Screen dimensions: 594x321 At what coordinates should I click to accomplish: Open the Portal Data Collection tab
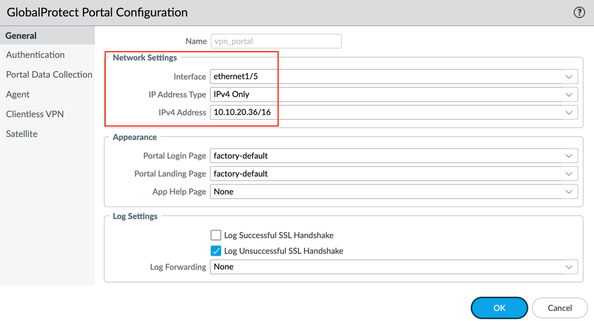[x=49, y=75]
